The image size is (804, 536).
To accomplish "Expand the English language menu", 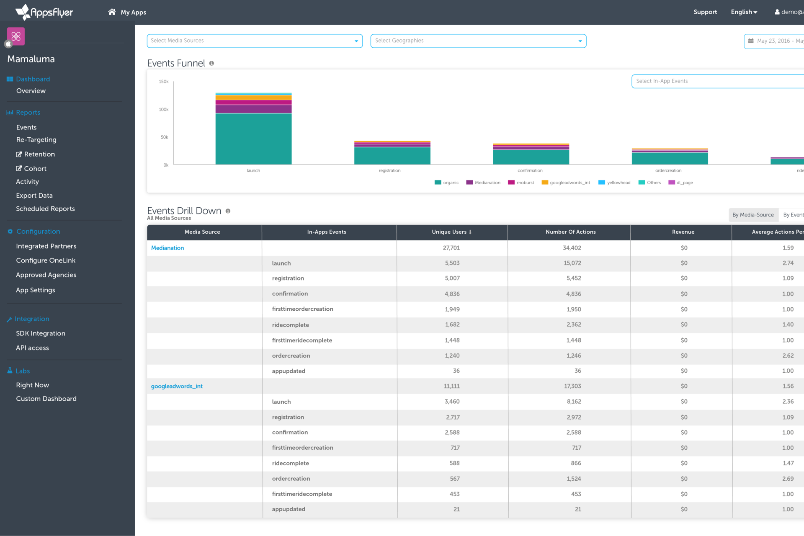I will [x=744, y=12].
